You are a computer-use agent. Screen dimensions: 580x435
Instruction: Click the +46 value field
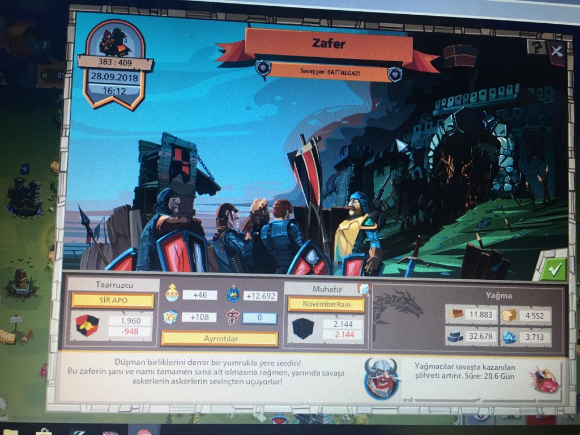200,295
